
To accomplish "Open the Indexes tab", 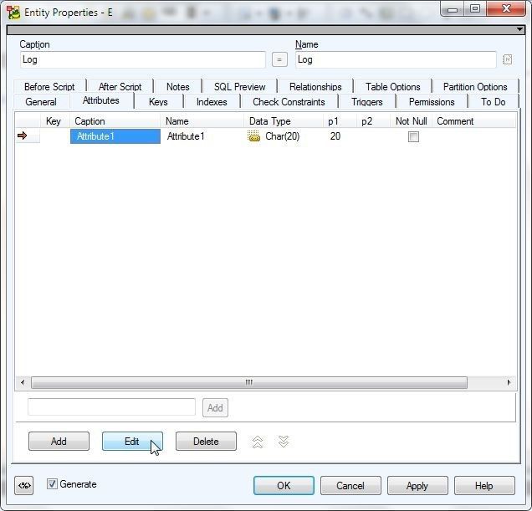I will coord(212,102).
